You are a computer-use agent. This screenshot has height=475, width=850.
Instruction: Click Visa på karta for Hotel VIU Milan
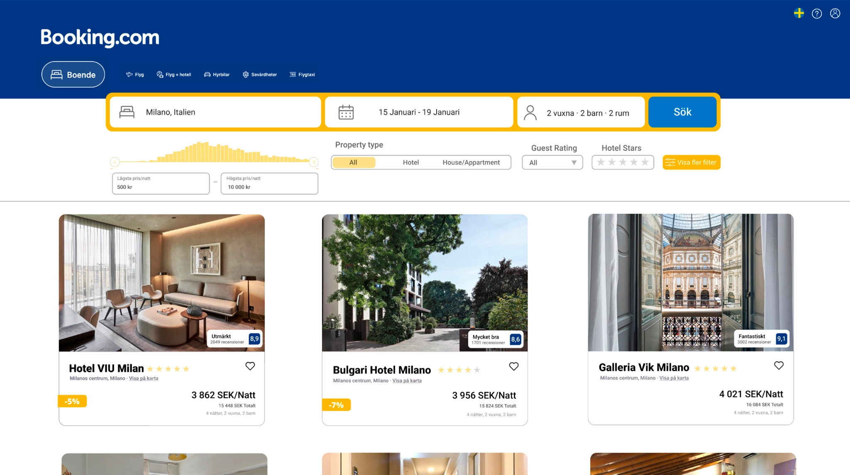pos(143,378)
